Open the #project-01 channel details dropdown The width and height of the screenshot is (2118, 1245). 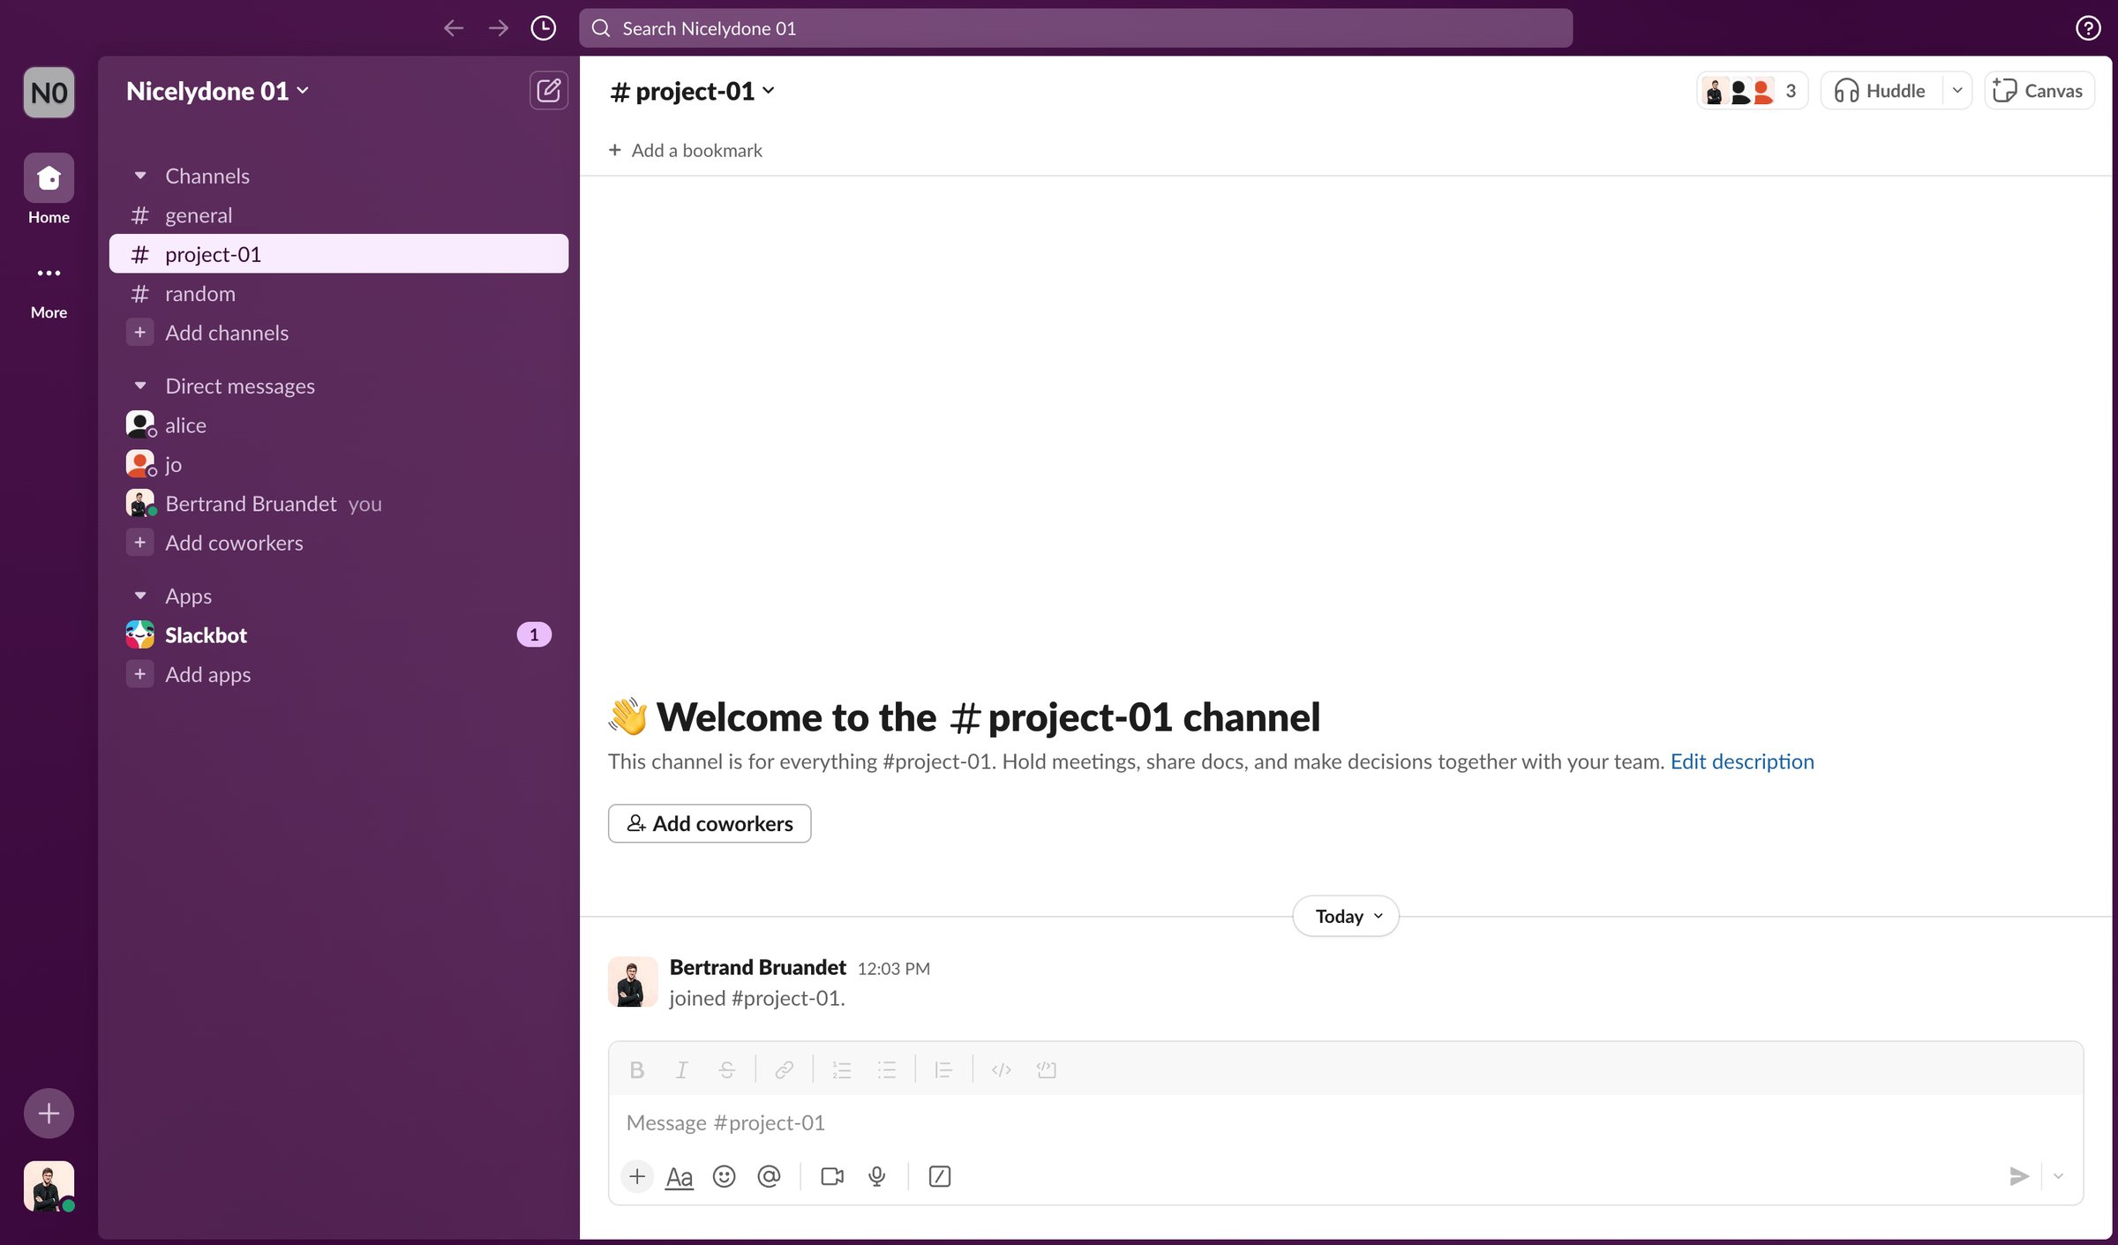tap(692, 91)
